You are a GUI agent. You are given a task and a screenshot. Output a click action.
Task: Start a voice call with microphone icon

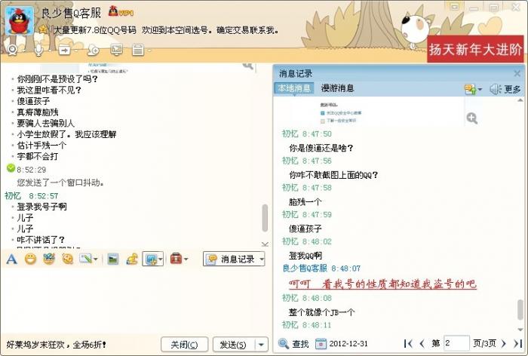pyautogui.click(x=38, y=51)
